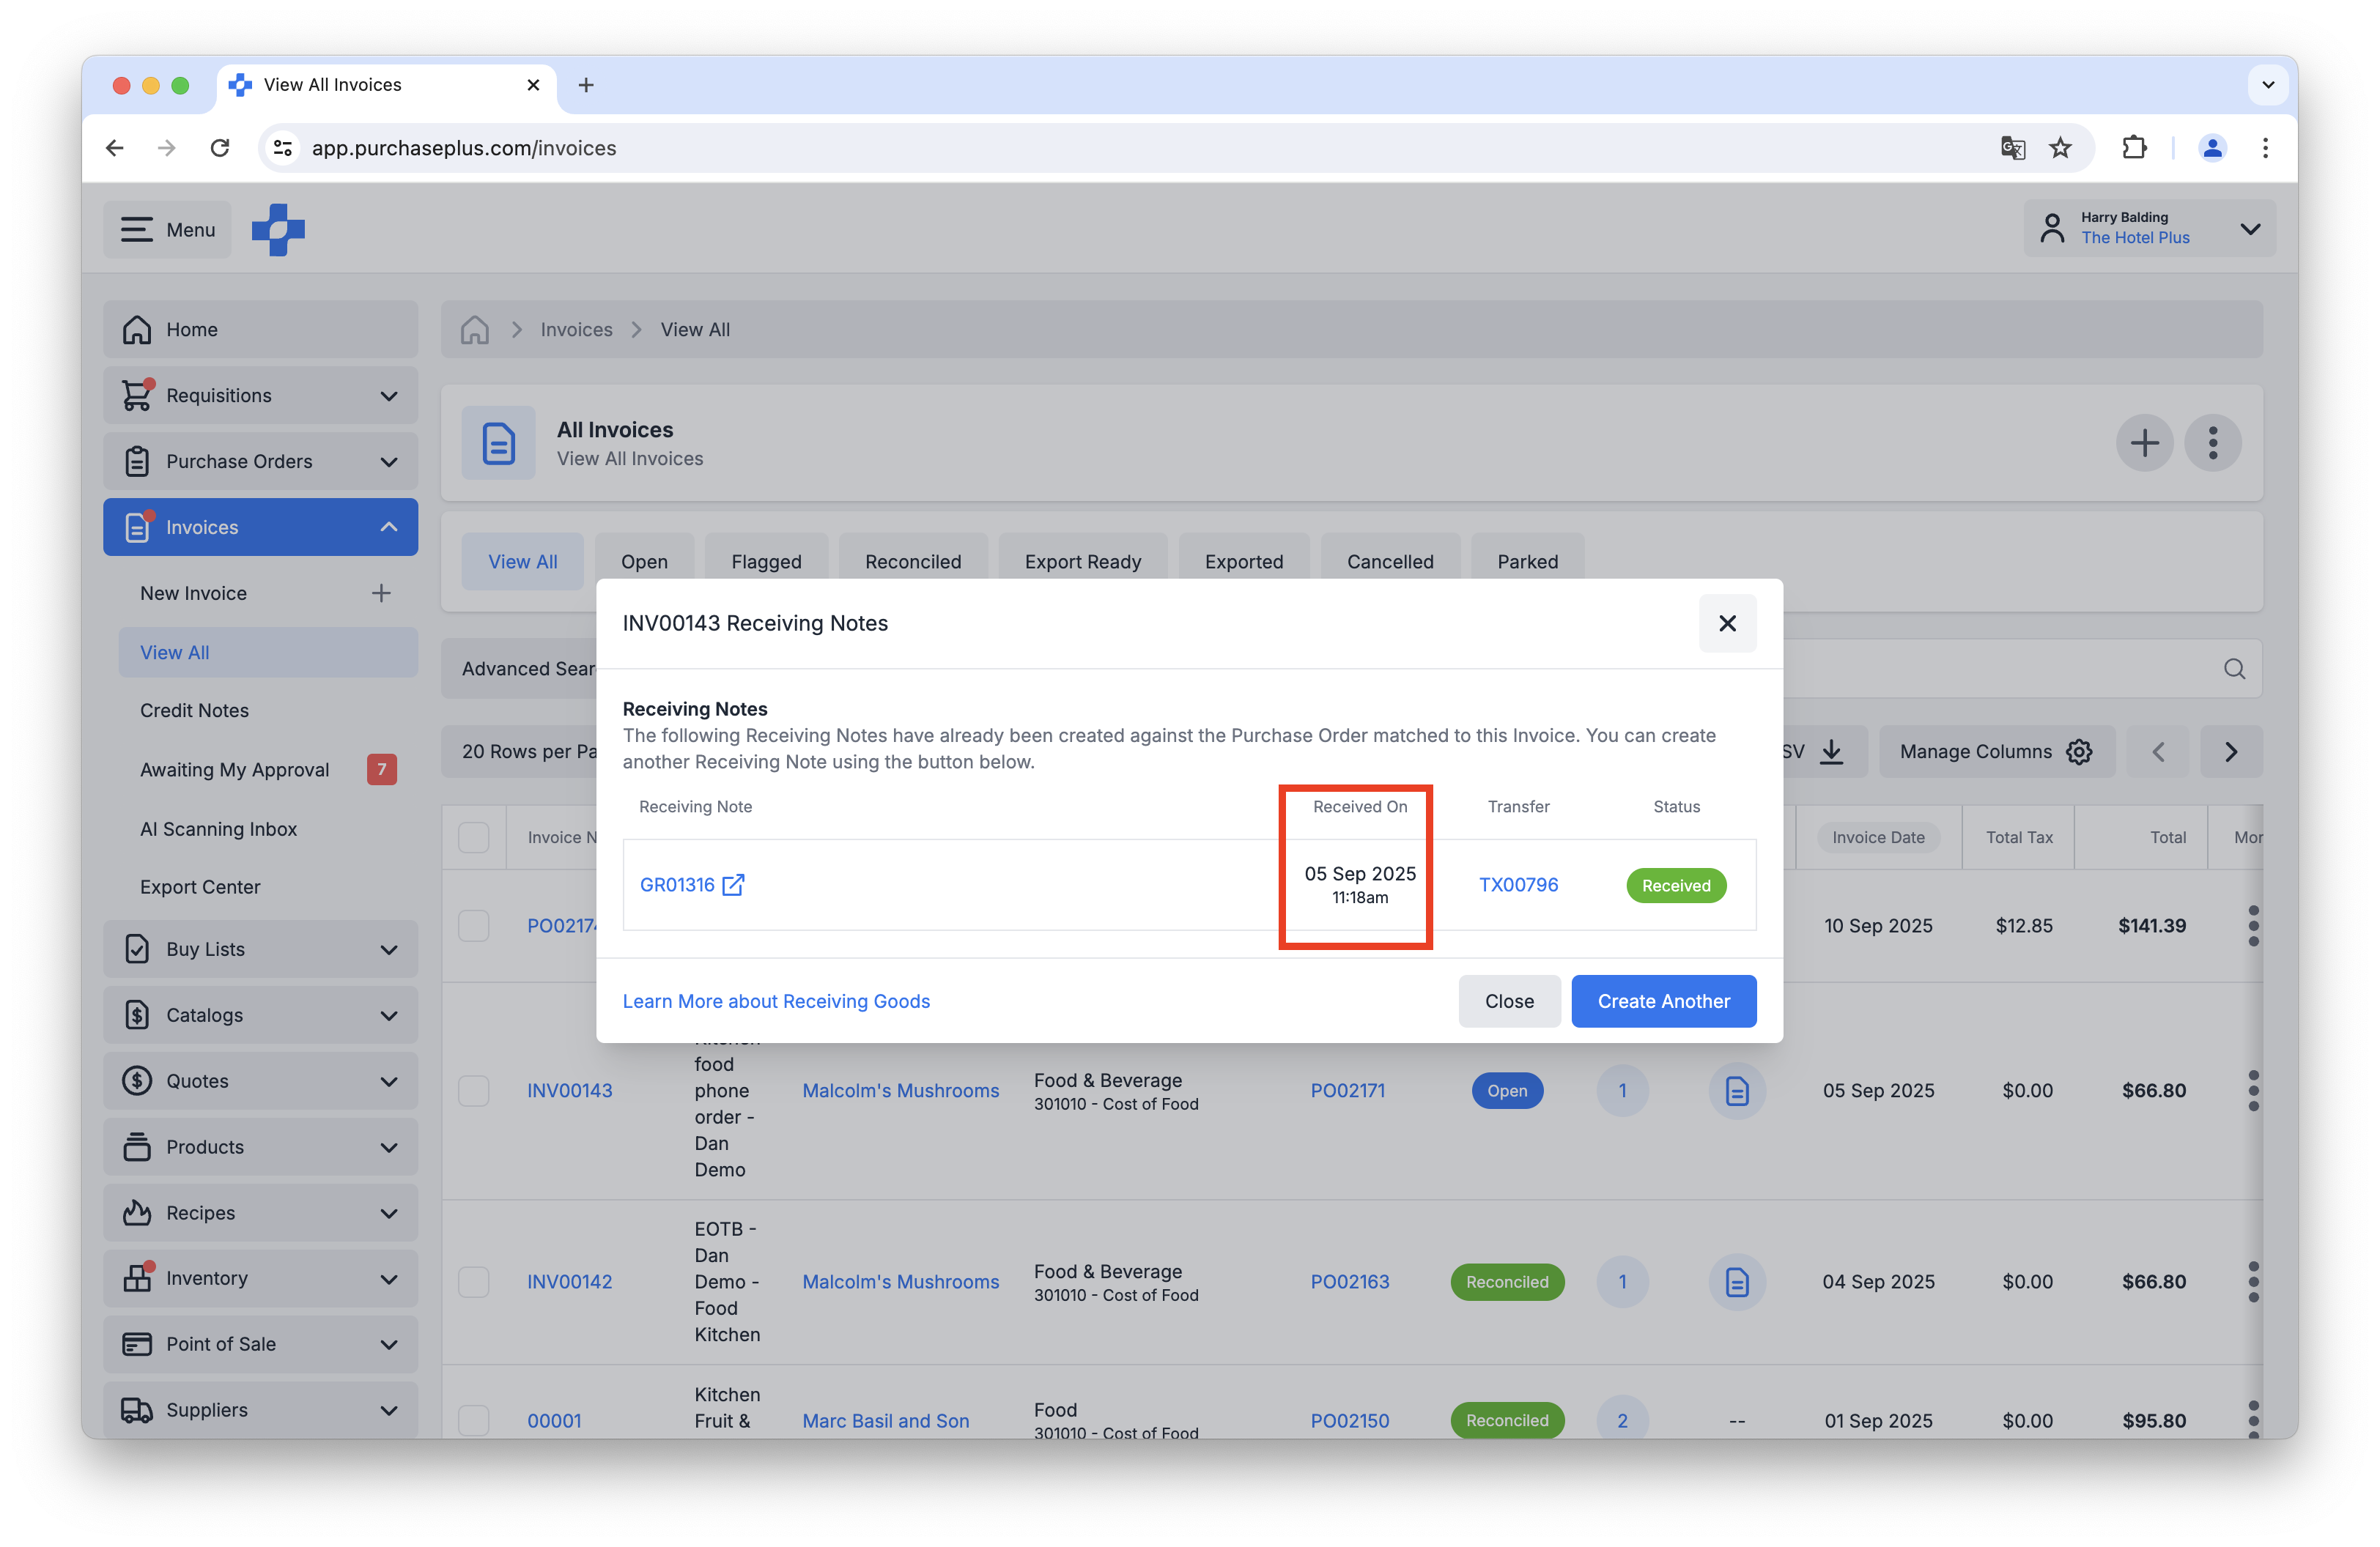This screenshot has height=1547, width=2380.
Task: Go to next page arrow
Action: (x=2230, y=752)
